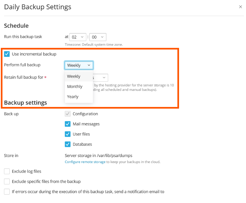Choose Weekly as the full backup frequency
Viewport: 246px width, 203px height.
point(73,76)
